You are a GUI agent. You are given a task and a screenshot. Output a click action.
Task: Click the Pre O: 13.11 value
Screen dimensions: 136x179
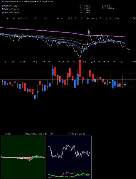tap(85, 6)
